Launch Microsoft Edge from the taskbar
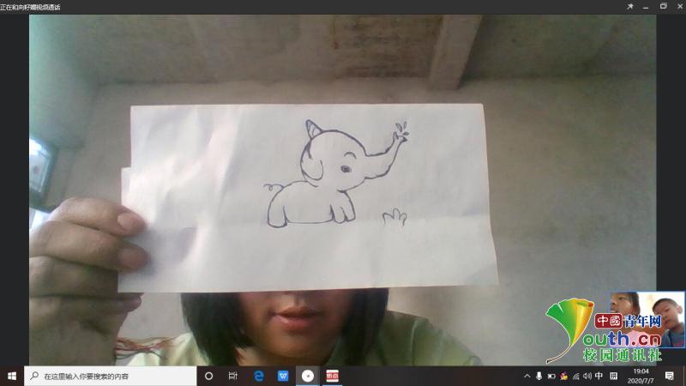Viewport: 686px width, 386px height. (258, 376)
